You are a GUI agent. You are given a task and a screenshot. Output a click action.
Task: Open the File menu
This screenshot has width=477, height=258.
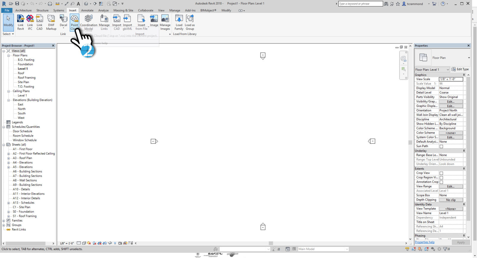click(x=7, y=10)
